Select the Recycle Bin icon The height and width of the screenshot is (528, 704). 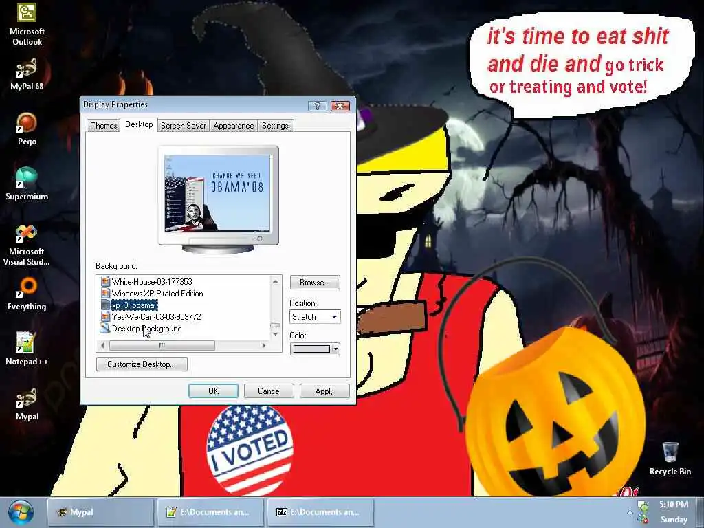[670, 459]
